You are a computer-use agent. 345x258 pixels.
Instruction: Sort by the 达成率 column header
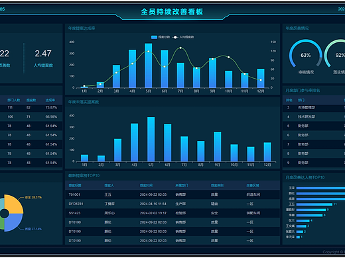tap(50, 100)
